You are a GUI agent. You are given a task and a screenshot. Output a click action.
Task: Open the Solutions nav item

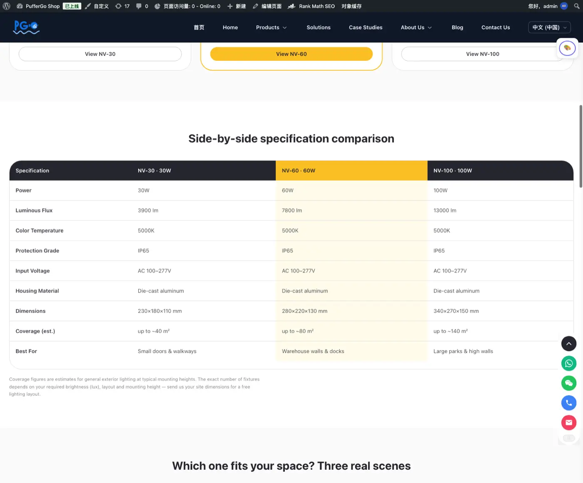(319, 27)
